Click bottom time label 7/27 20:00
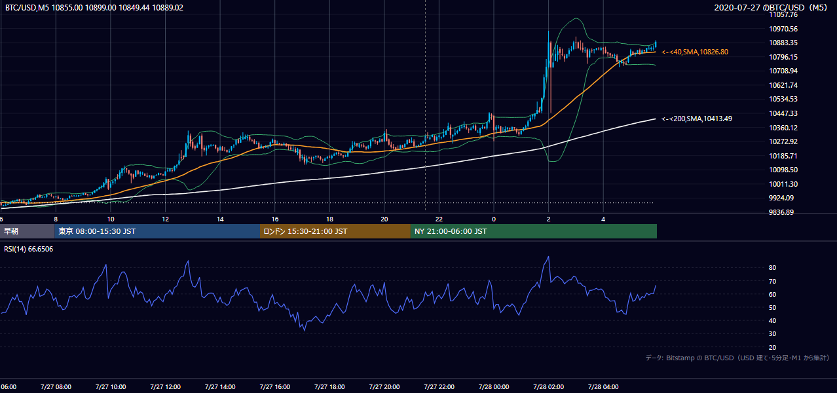837x393 pixels. [384, 387]
